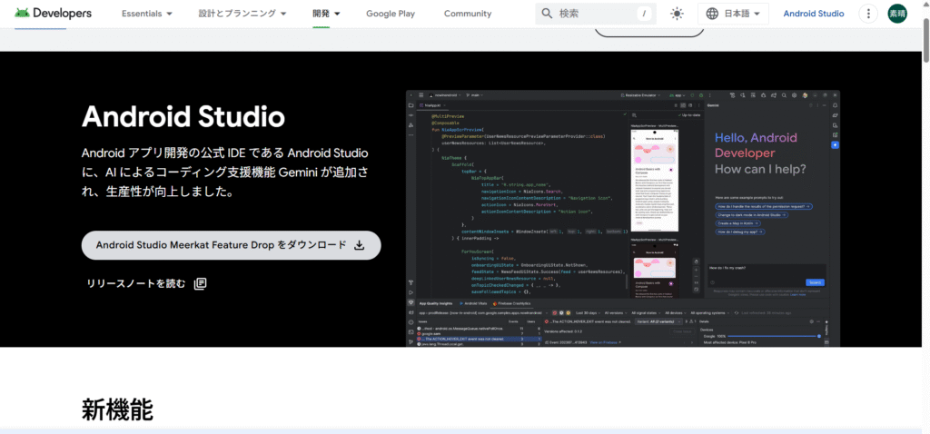The image size is (930, 434).
Task: Open the リリースノートを読む link
Action: click(146, 283)
